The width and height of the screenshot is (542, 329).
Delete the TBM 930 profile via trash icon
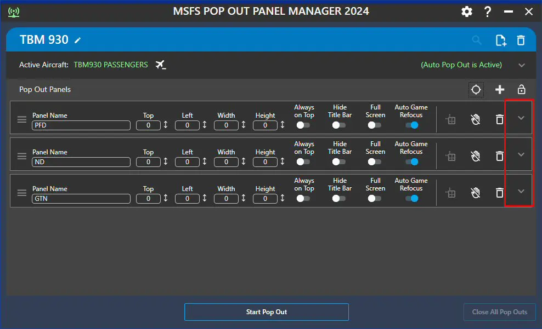point(521,41)
